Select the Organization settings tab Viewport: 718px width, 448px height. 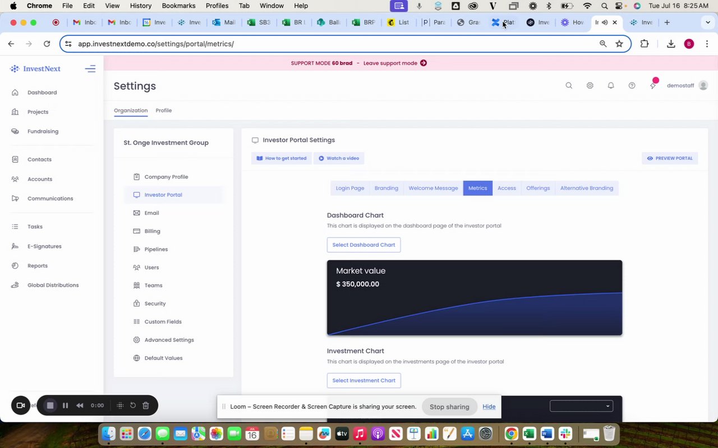point(131,110)
